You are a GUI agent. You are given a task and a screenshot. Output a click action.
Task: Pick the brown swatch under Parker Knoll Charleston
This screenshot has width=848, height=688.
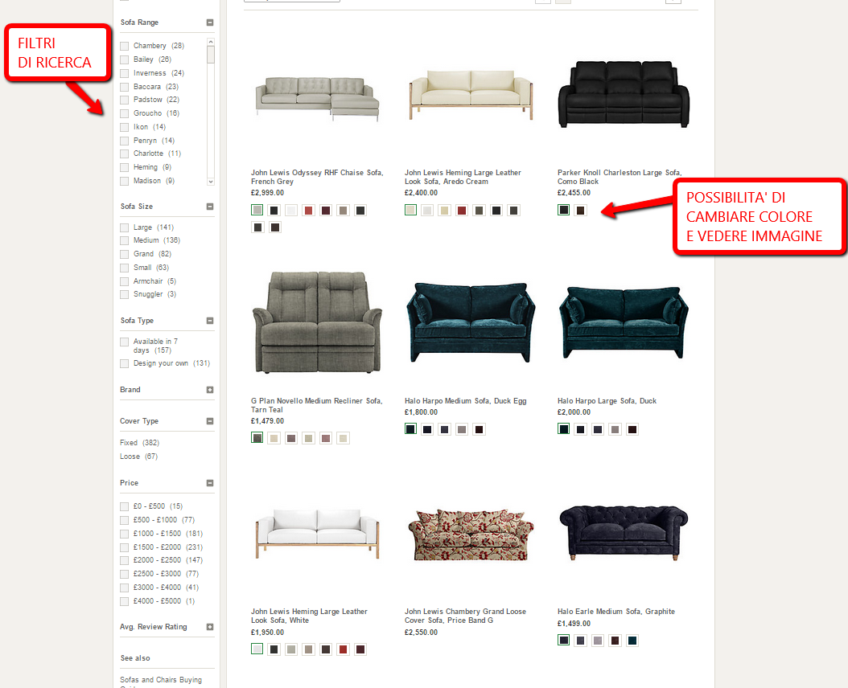[x=581, y=211]
